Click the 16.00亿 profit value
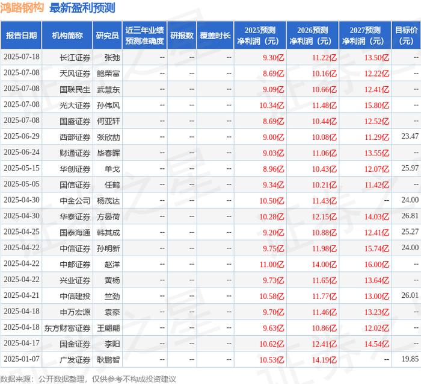The height and width of the screenshot is (384, 421). 376,264
